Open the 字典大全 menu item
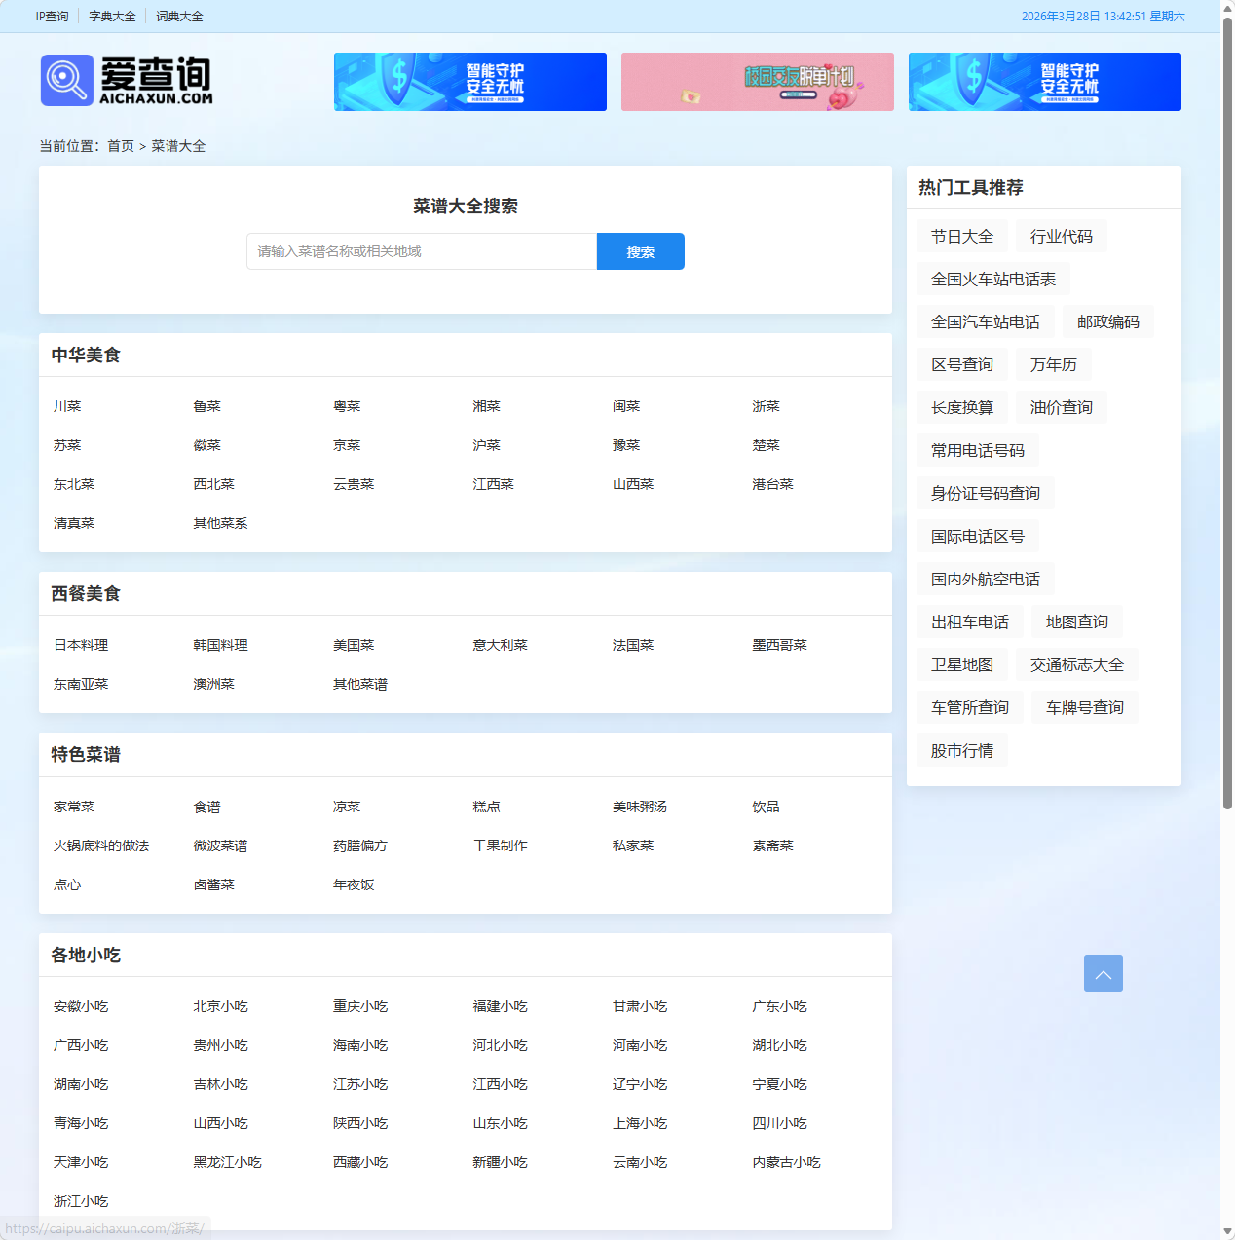This screenshot has height=1240, width=1235. (112, 16)
